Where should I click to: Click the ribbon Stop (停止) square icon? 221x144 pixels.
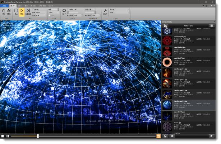16,11
